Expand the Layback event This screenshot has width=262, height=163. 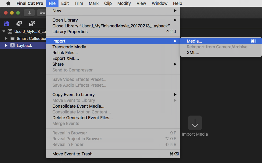(6, 45)
